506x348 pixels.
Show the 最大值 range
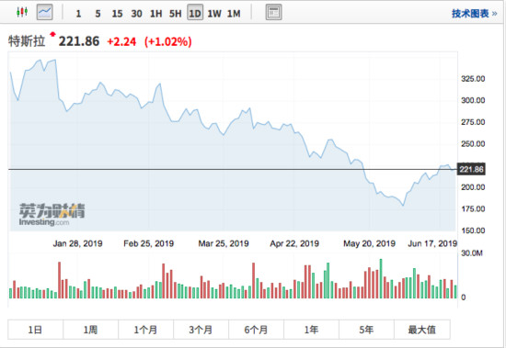pyautogui.click(x=422, y=330)
